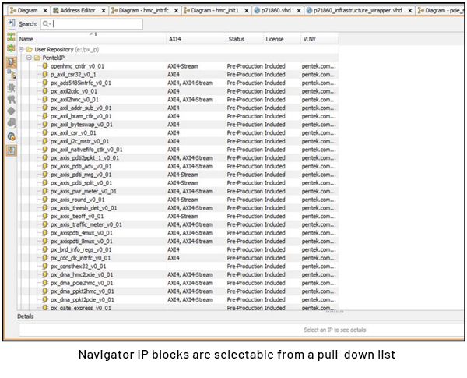Select px_axis_pdti_adv_v0_01 IP entry
The image size is (467, 378).
[x=81, y=166]
